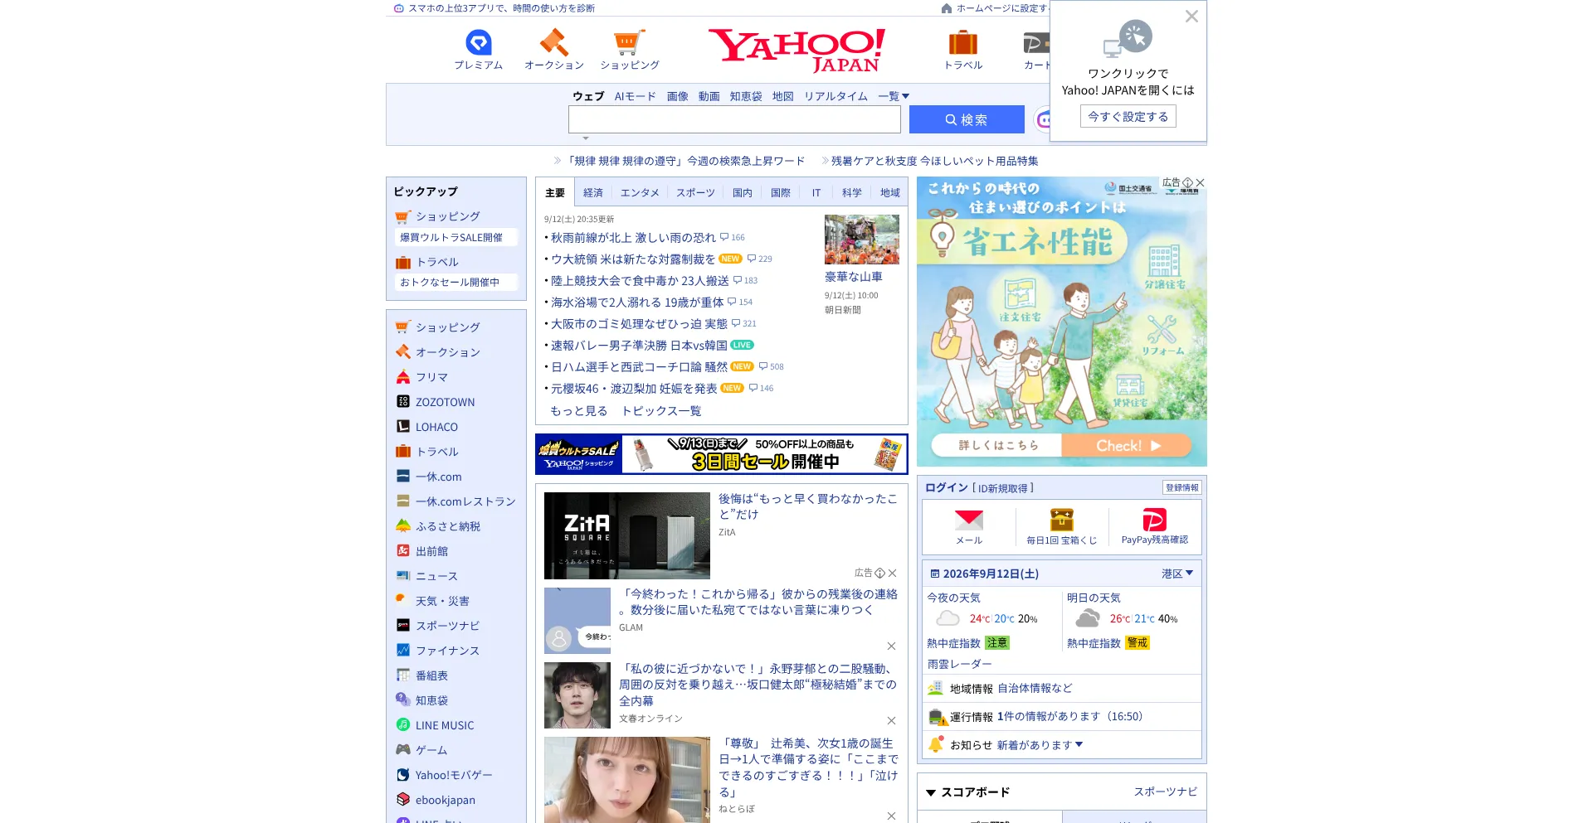Image resolution: width=1593 pixels, height=823 pixels.
Task: Close the ワンクリックで Yahoo! JAPAN popup
Action: (1191, 17)
